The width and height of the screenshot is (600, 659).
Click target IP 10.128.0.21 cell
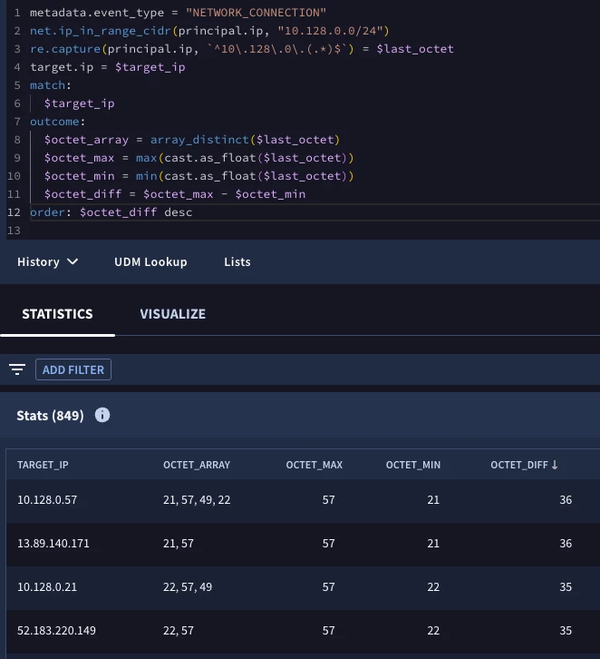coord(47,587)
